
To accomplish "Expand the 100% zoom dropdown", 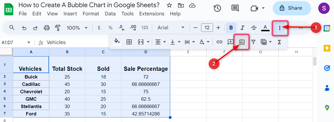I will coord(77,28).
